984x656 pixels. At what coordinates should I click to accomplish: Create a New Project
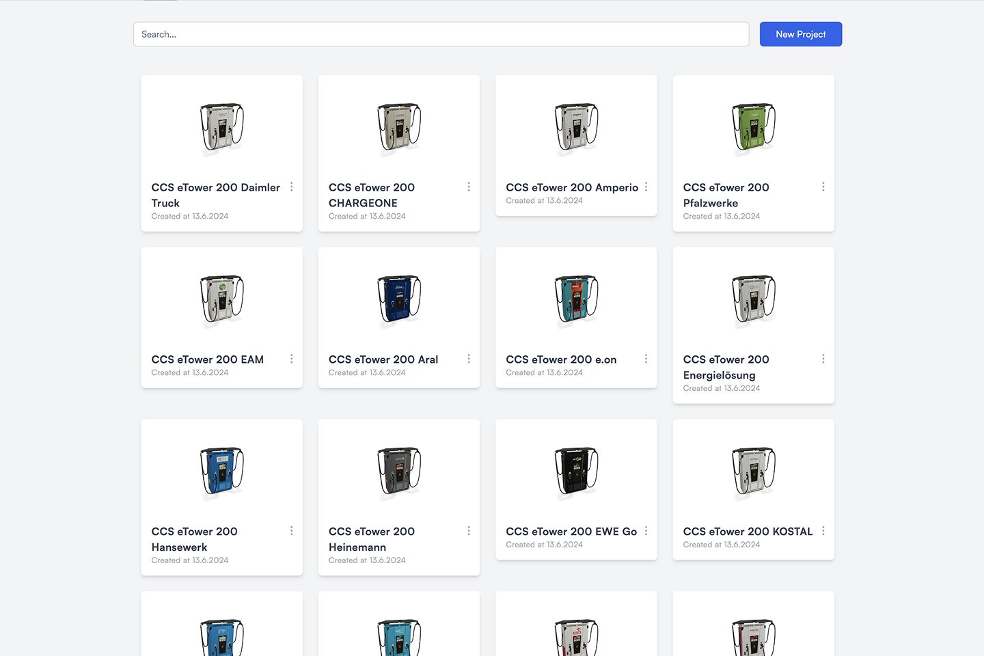coord(801,34)
